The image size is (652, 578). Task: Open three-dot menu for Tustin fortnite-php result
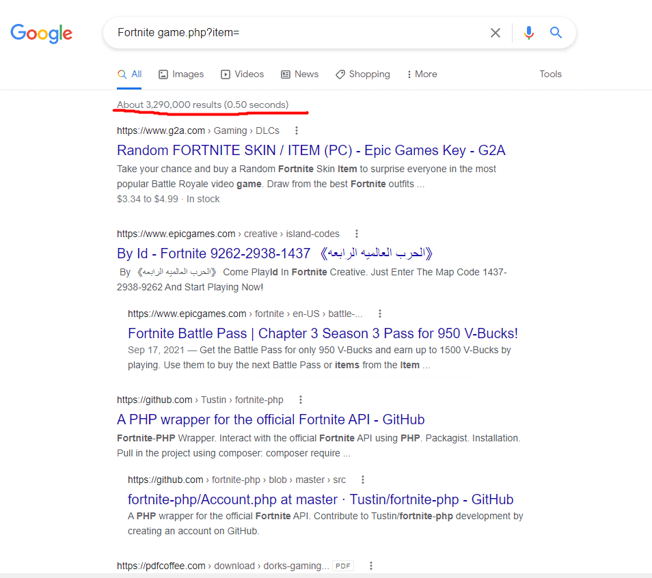pyautogui.click(x=301, y=400)
